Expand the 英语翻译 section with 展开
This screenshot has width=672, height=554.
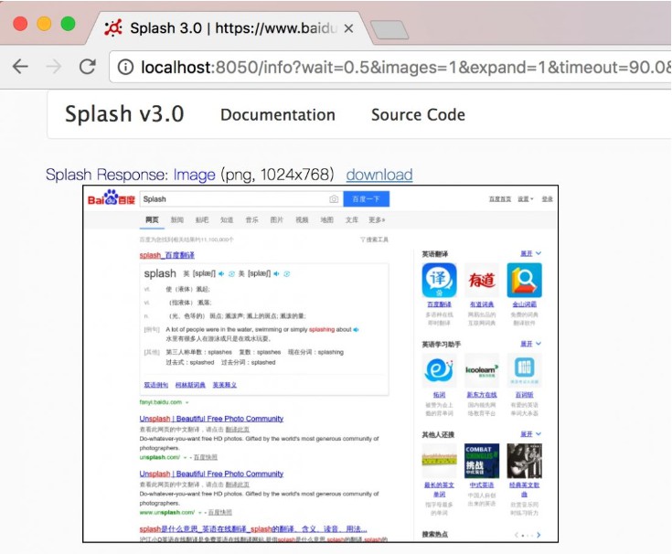coord(530,253)
